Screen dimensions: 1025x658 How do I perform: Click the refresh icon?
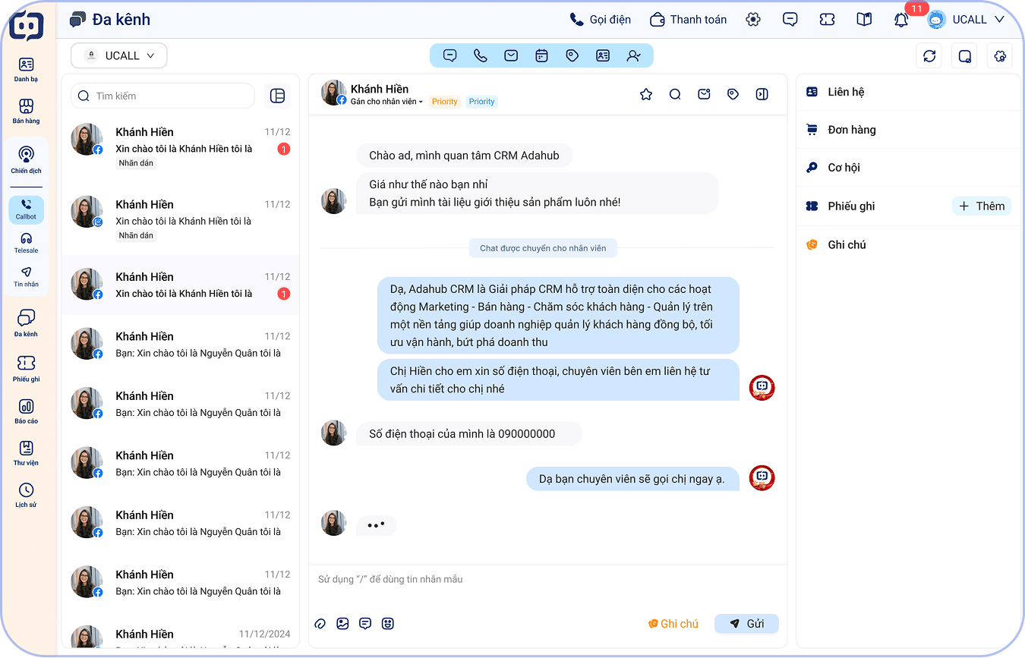tap(929, 55)
